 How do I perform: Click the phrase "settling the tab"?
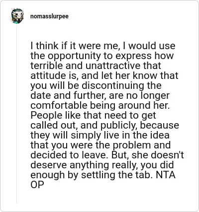point(116,175)
